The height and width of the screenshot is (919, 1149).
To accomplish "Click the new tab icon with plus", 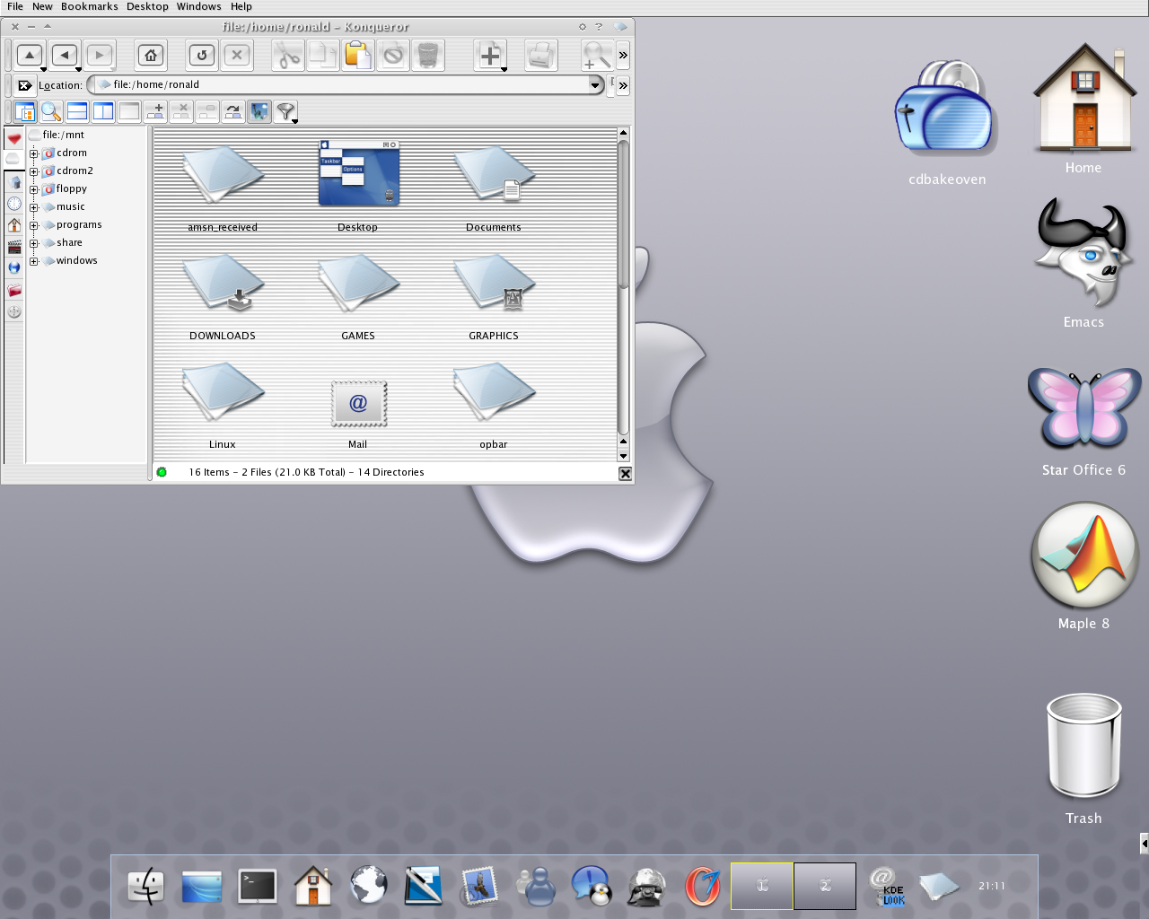I will (155, 112).
